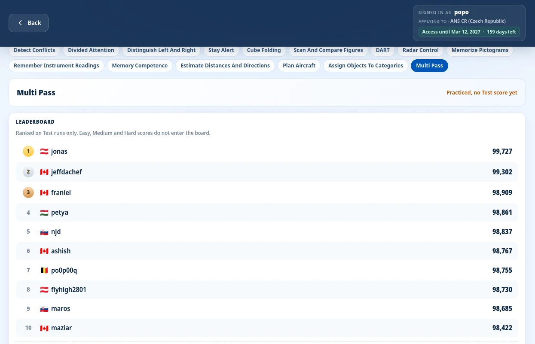Click the Canadian flag beside franiel
535x344 pixels.
point(44,193)
